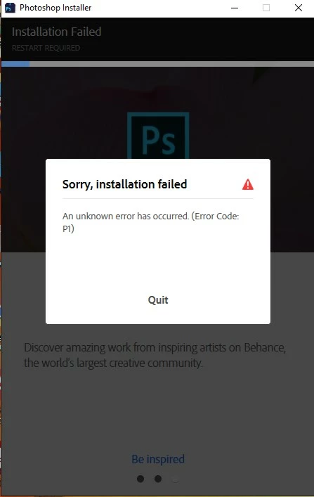Image resolution: width=314 pixels, height=497 pixels.
Task: Close the Photoshop Installer window
Action: point(299,8)
